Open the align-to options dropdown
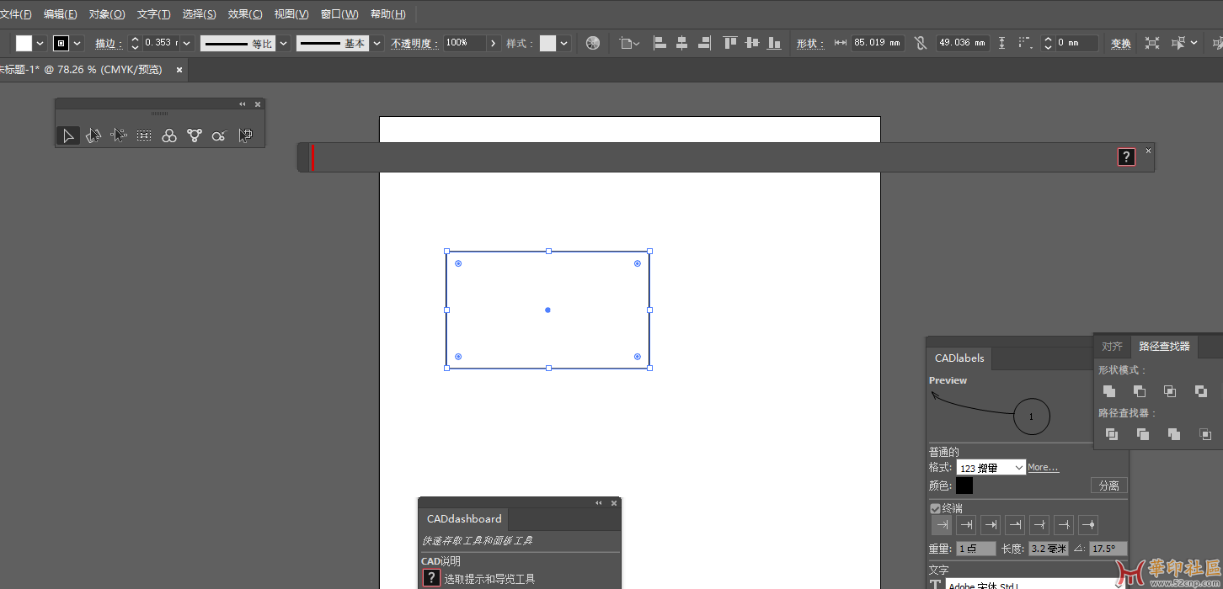 [628, 43]
